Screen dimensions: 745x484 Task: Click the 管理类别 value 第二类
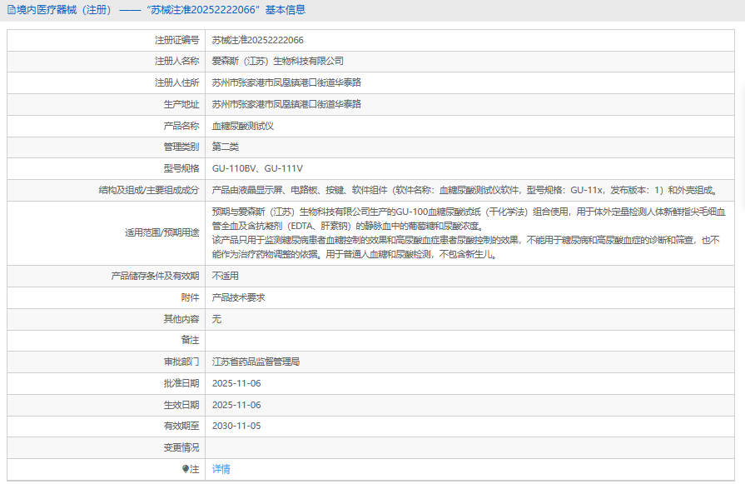pyautogui.click(x=225, y=147)
